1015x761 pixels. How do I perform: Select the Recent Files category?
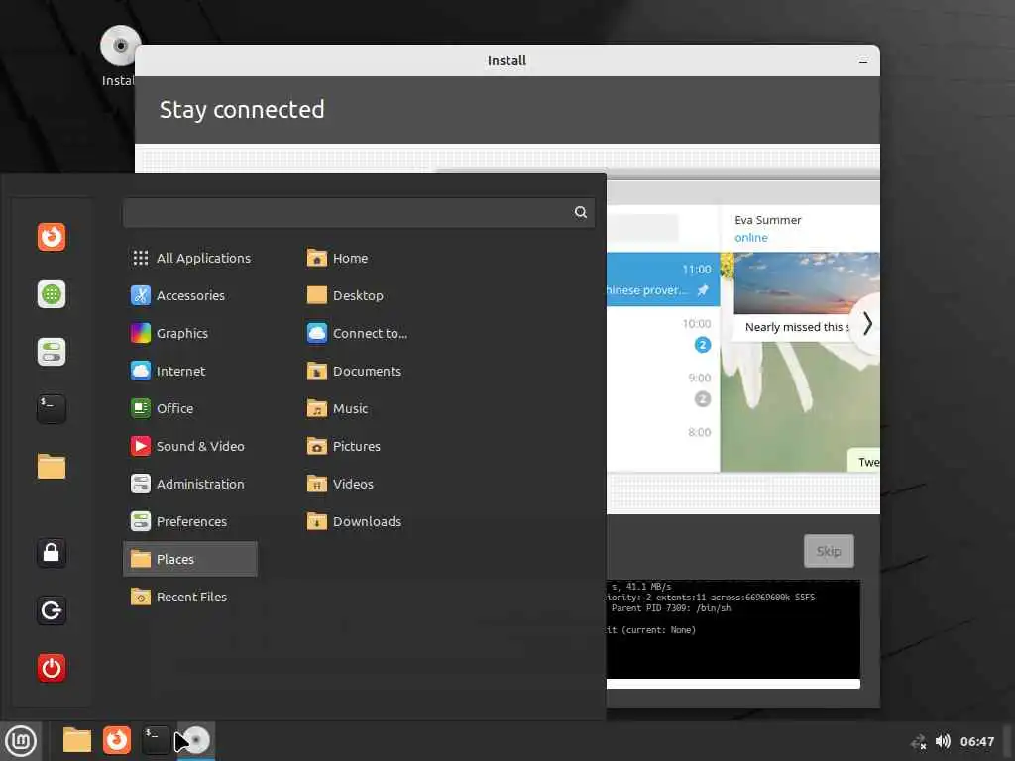(x=190, y=597)
